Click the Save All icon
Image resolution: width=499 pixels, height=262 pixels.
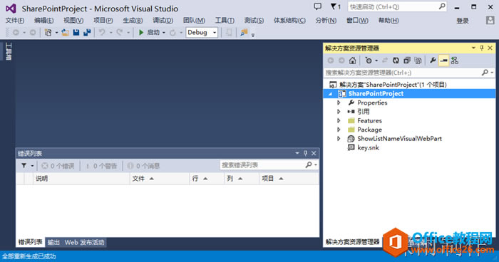point(87,33)
